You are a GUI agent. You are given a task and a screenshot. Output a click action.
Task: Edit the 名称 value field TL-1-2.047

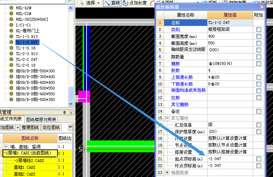(230, 23)
